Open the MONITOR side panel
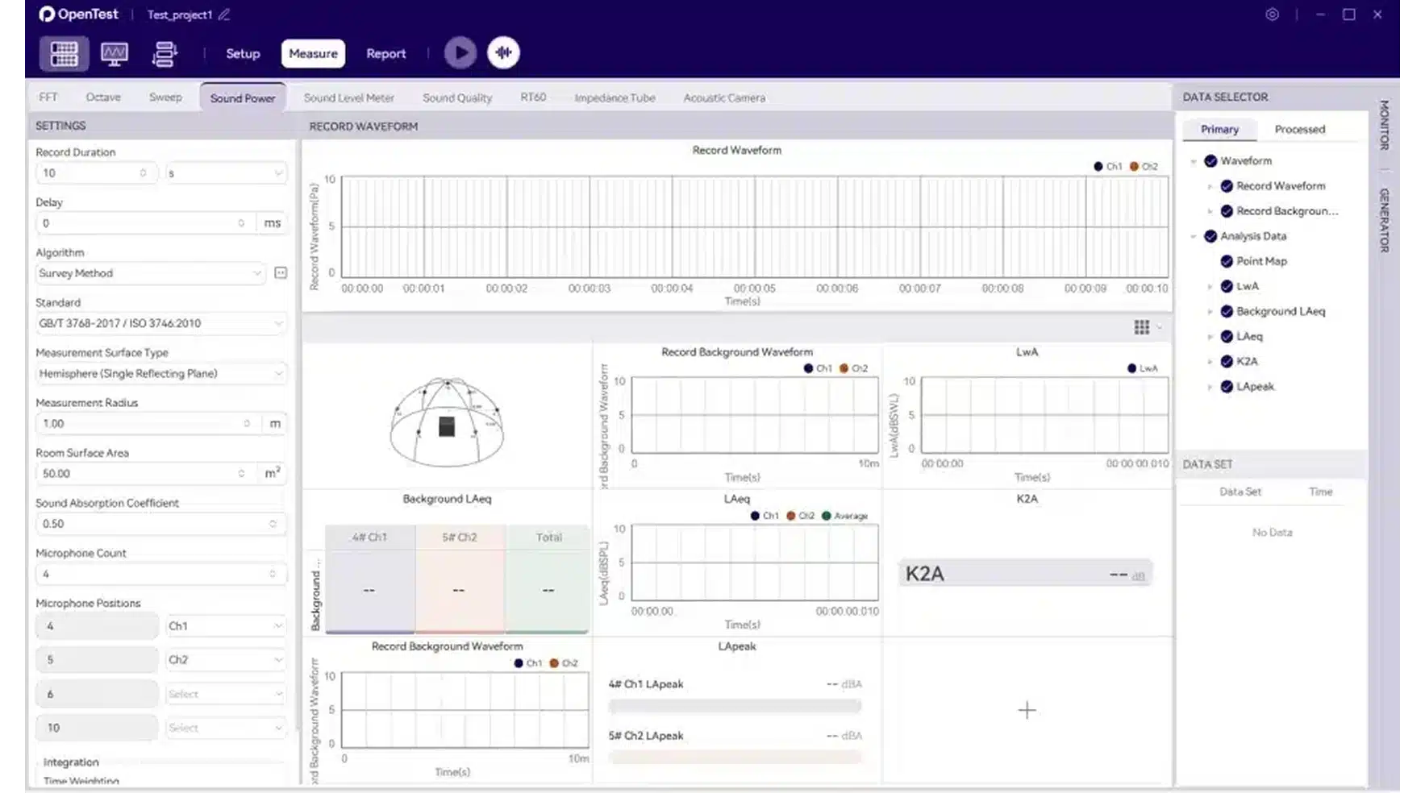The image size is (1425, 793). click(1384, 124)
